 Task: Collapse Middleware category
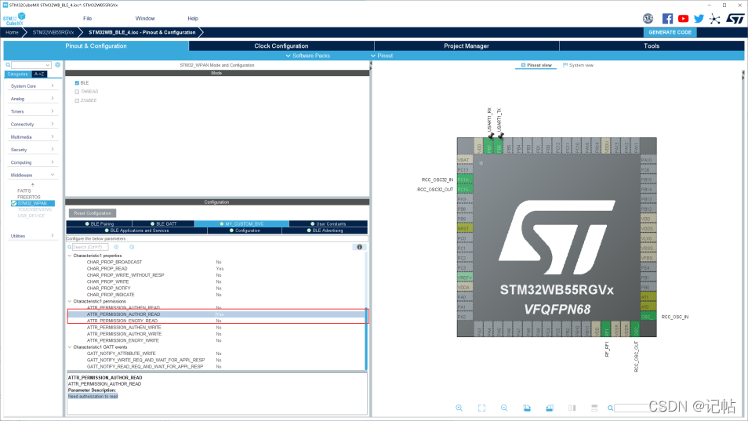click(x=31, y=176)
